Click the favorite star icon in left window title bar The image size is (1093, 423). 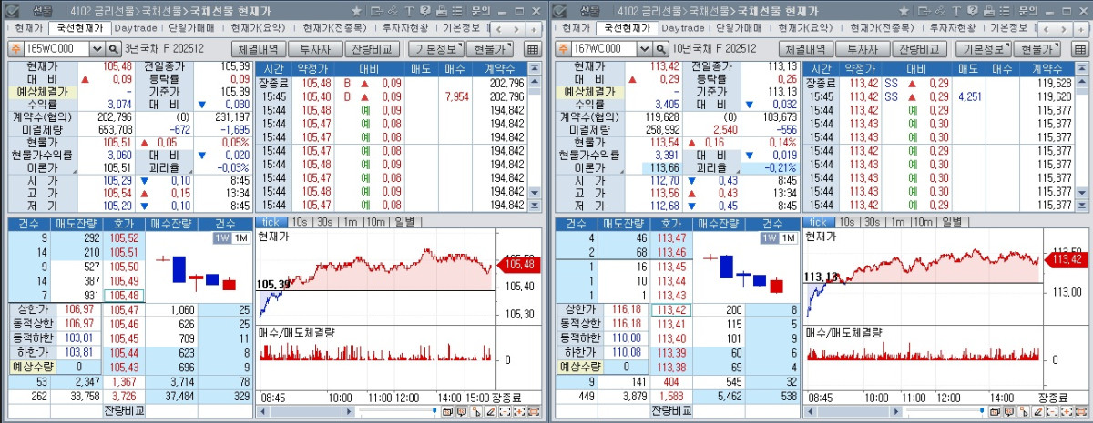(356, 11)
